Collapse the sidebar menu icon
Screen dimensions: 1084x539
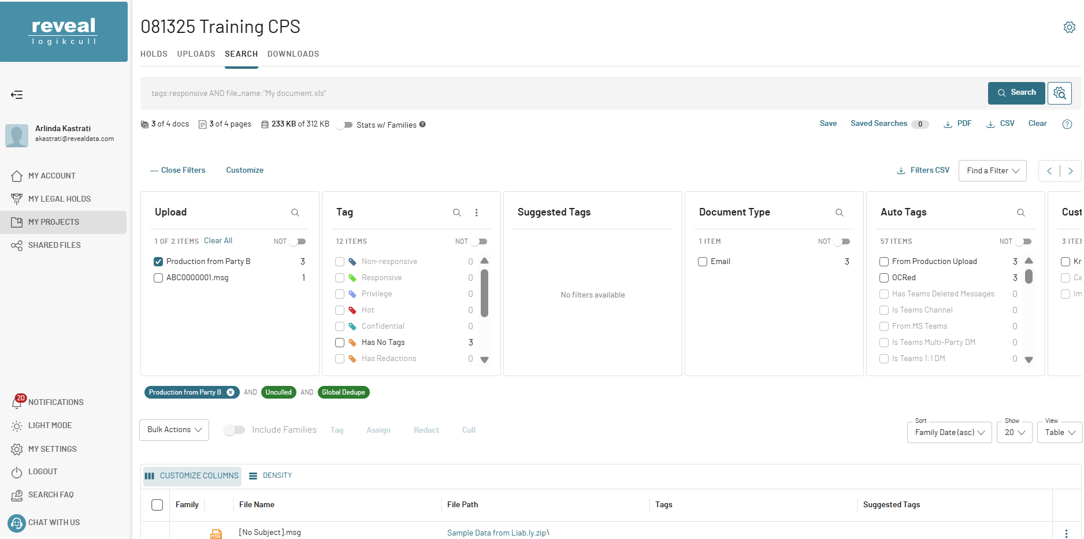click(17, 95)
